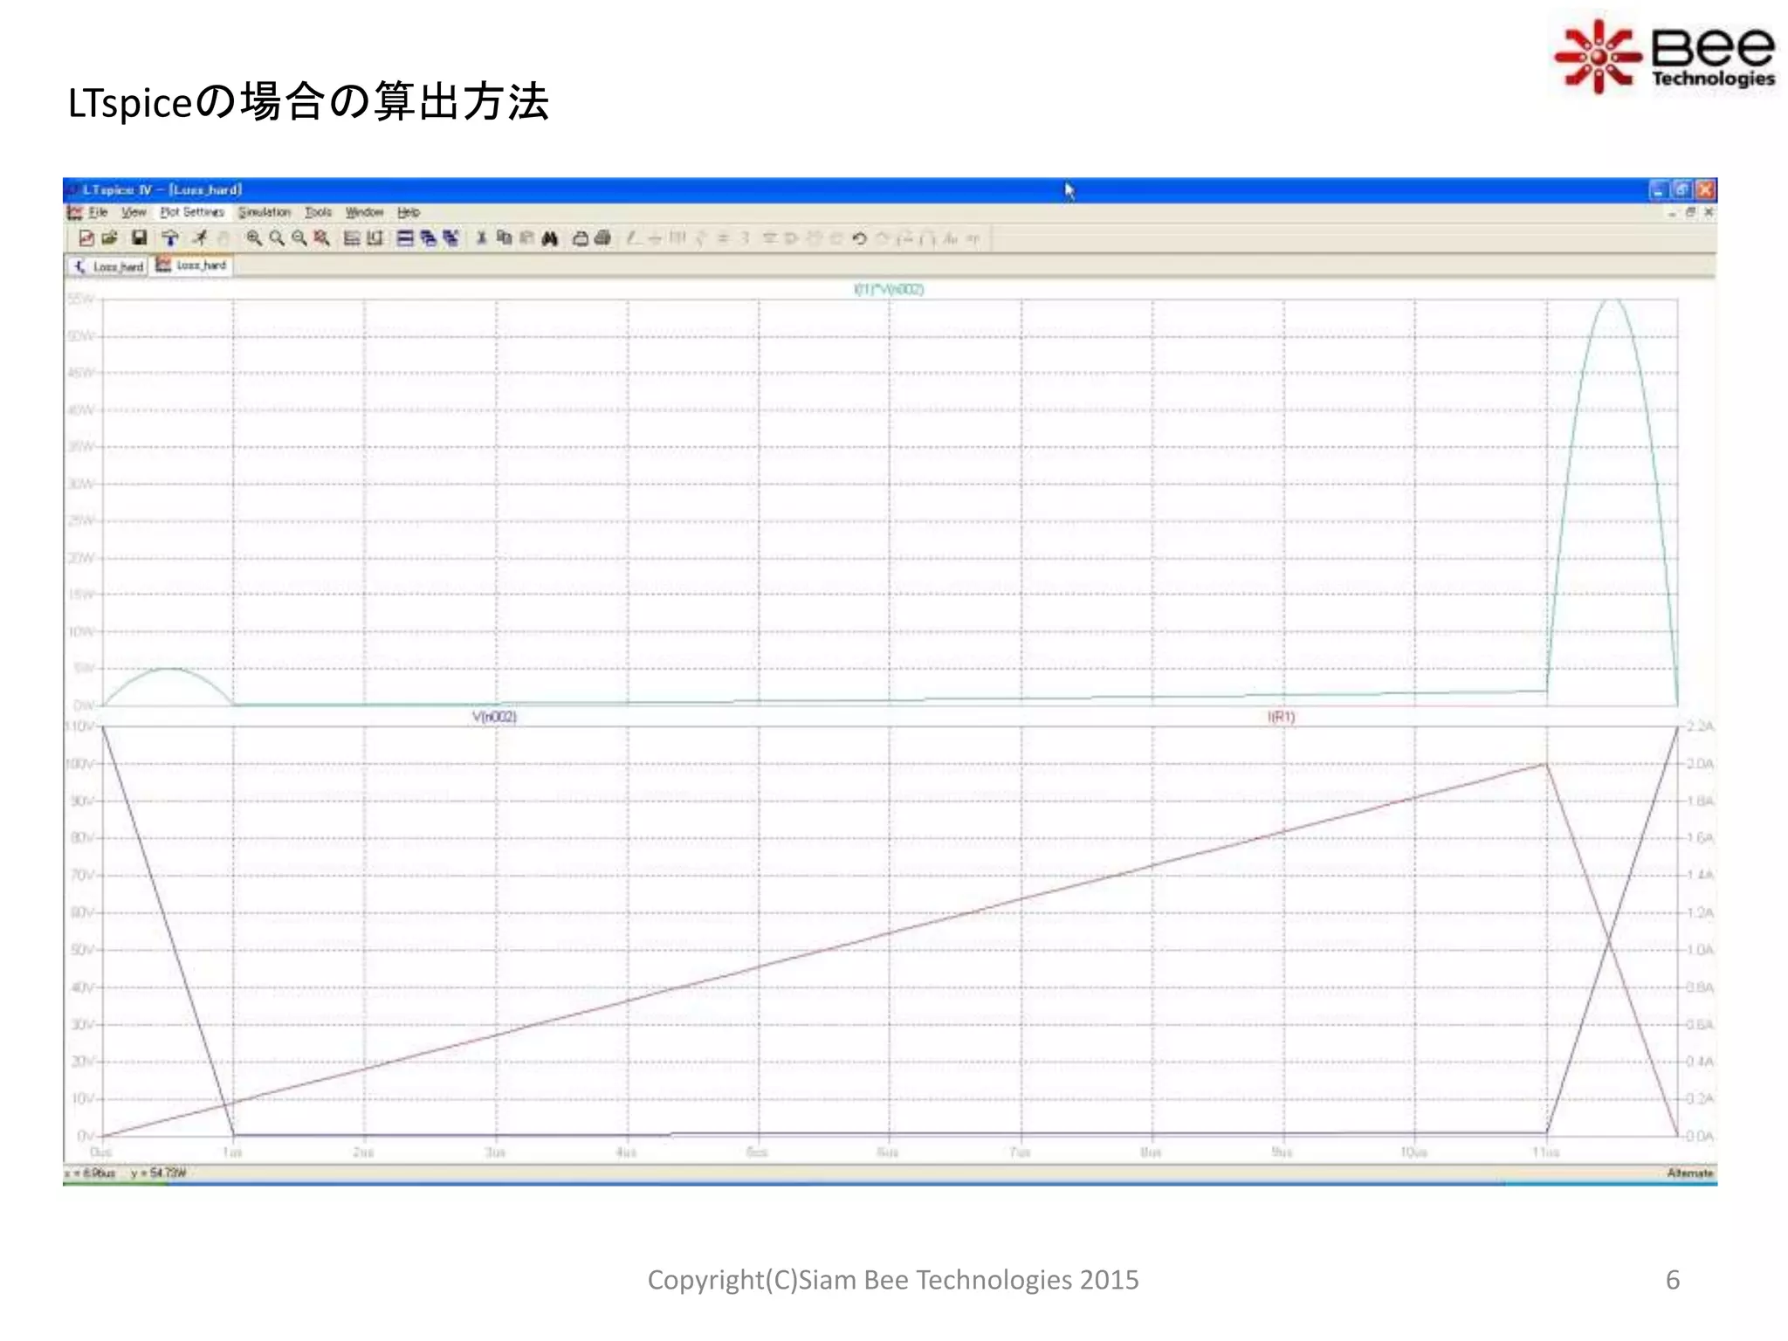
Task: Open the Simulation menu
Action: [265, 212]
